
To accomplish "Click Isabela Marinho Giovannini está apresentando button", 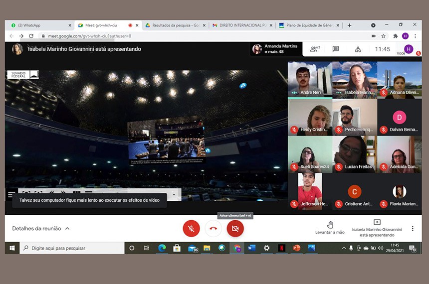I will click(377, 228).
